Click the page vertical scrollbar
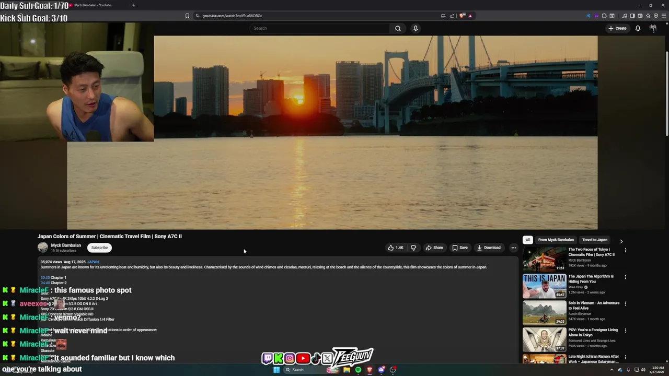Screen dimensions: 669x376 (666, 94)
